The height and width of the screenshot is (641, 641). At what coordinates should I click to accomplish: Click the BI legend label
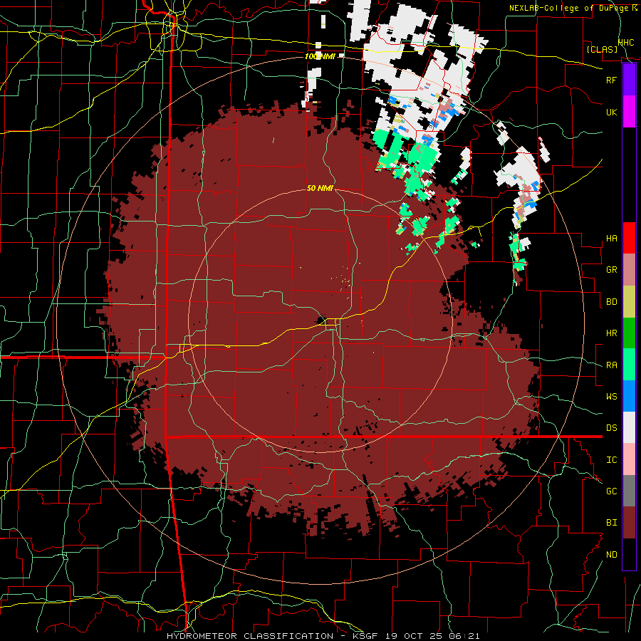tap(612, 523)
